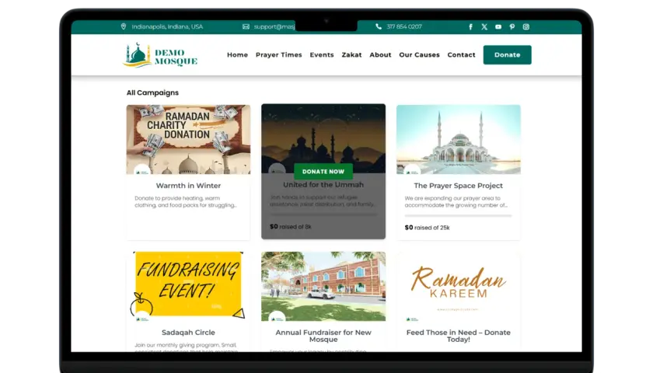Open The Prayer Space Project title
The height and width of the screenshot is (373, 653).
click(x=458, y=186)
